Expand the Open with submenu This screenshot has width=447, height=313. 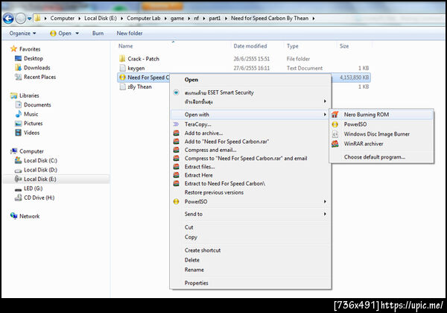click(250, 115)
